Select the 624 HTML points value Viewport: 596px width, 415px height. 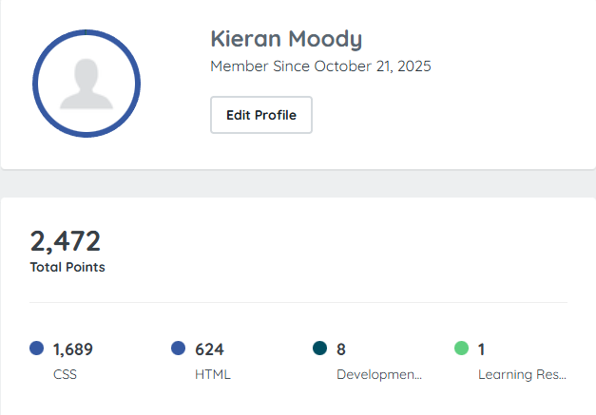tap(209, 349)
